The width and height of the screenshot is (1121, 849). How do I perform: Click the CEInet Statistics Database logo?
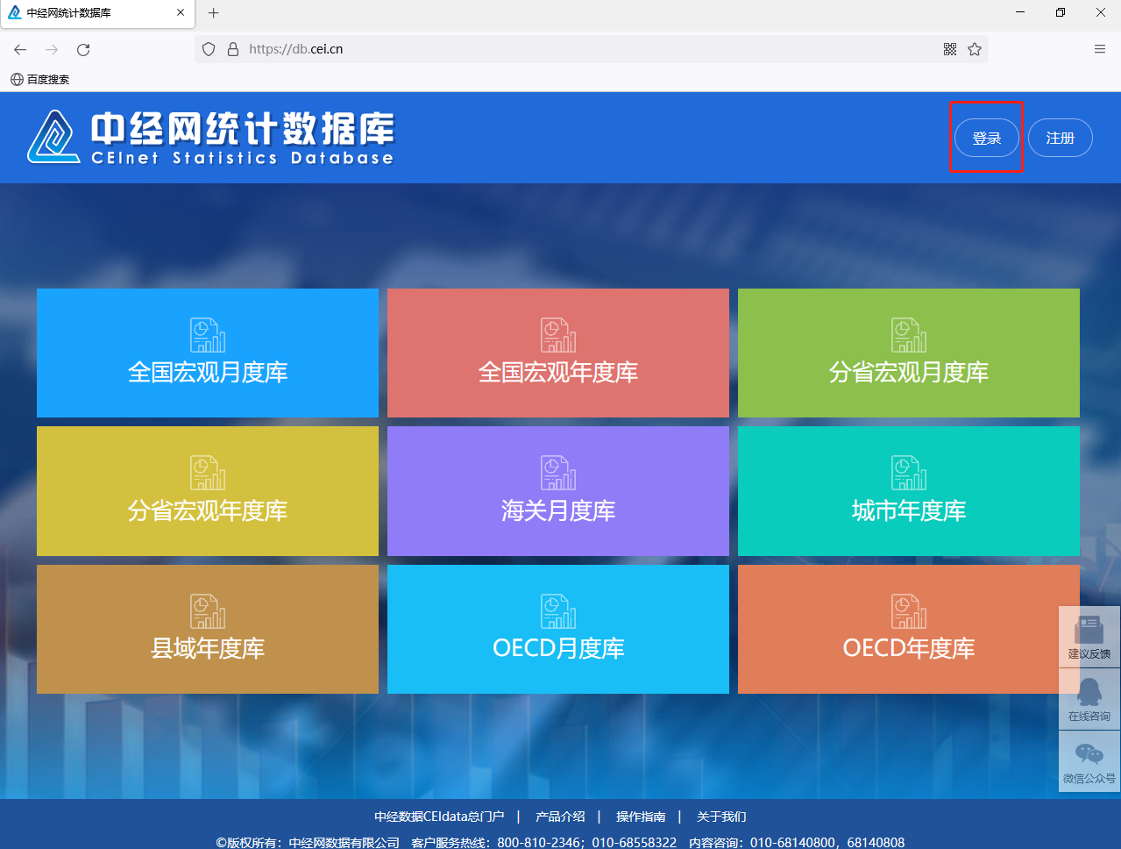tap(210, 138)
